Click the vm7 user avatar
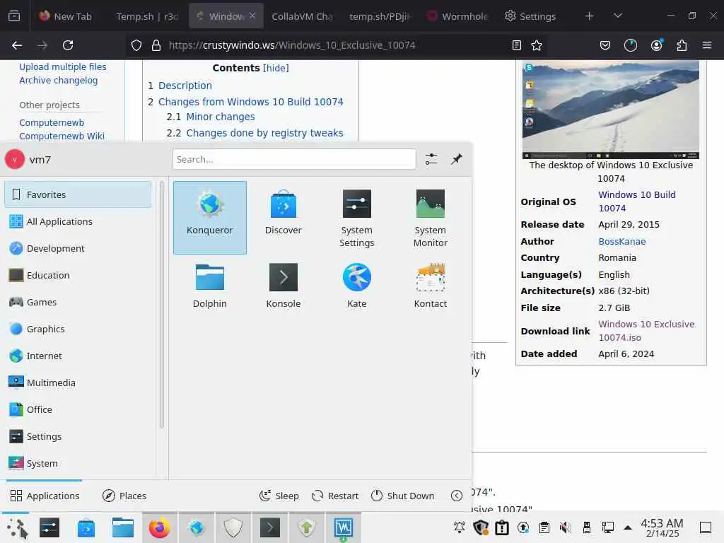Screen dimensions: 724x543 (x=15, y=159)
